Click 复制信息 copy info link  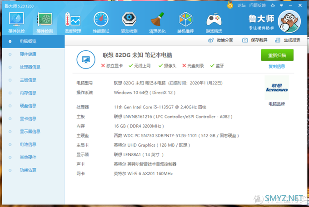pyautogui.click(x=277, y=66)
